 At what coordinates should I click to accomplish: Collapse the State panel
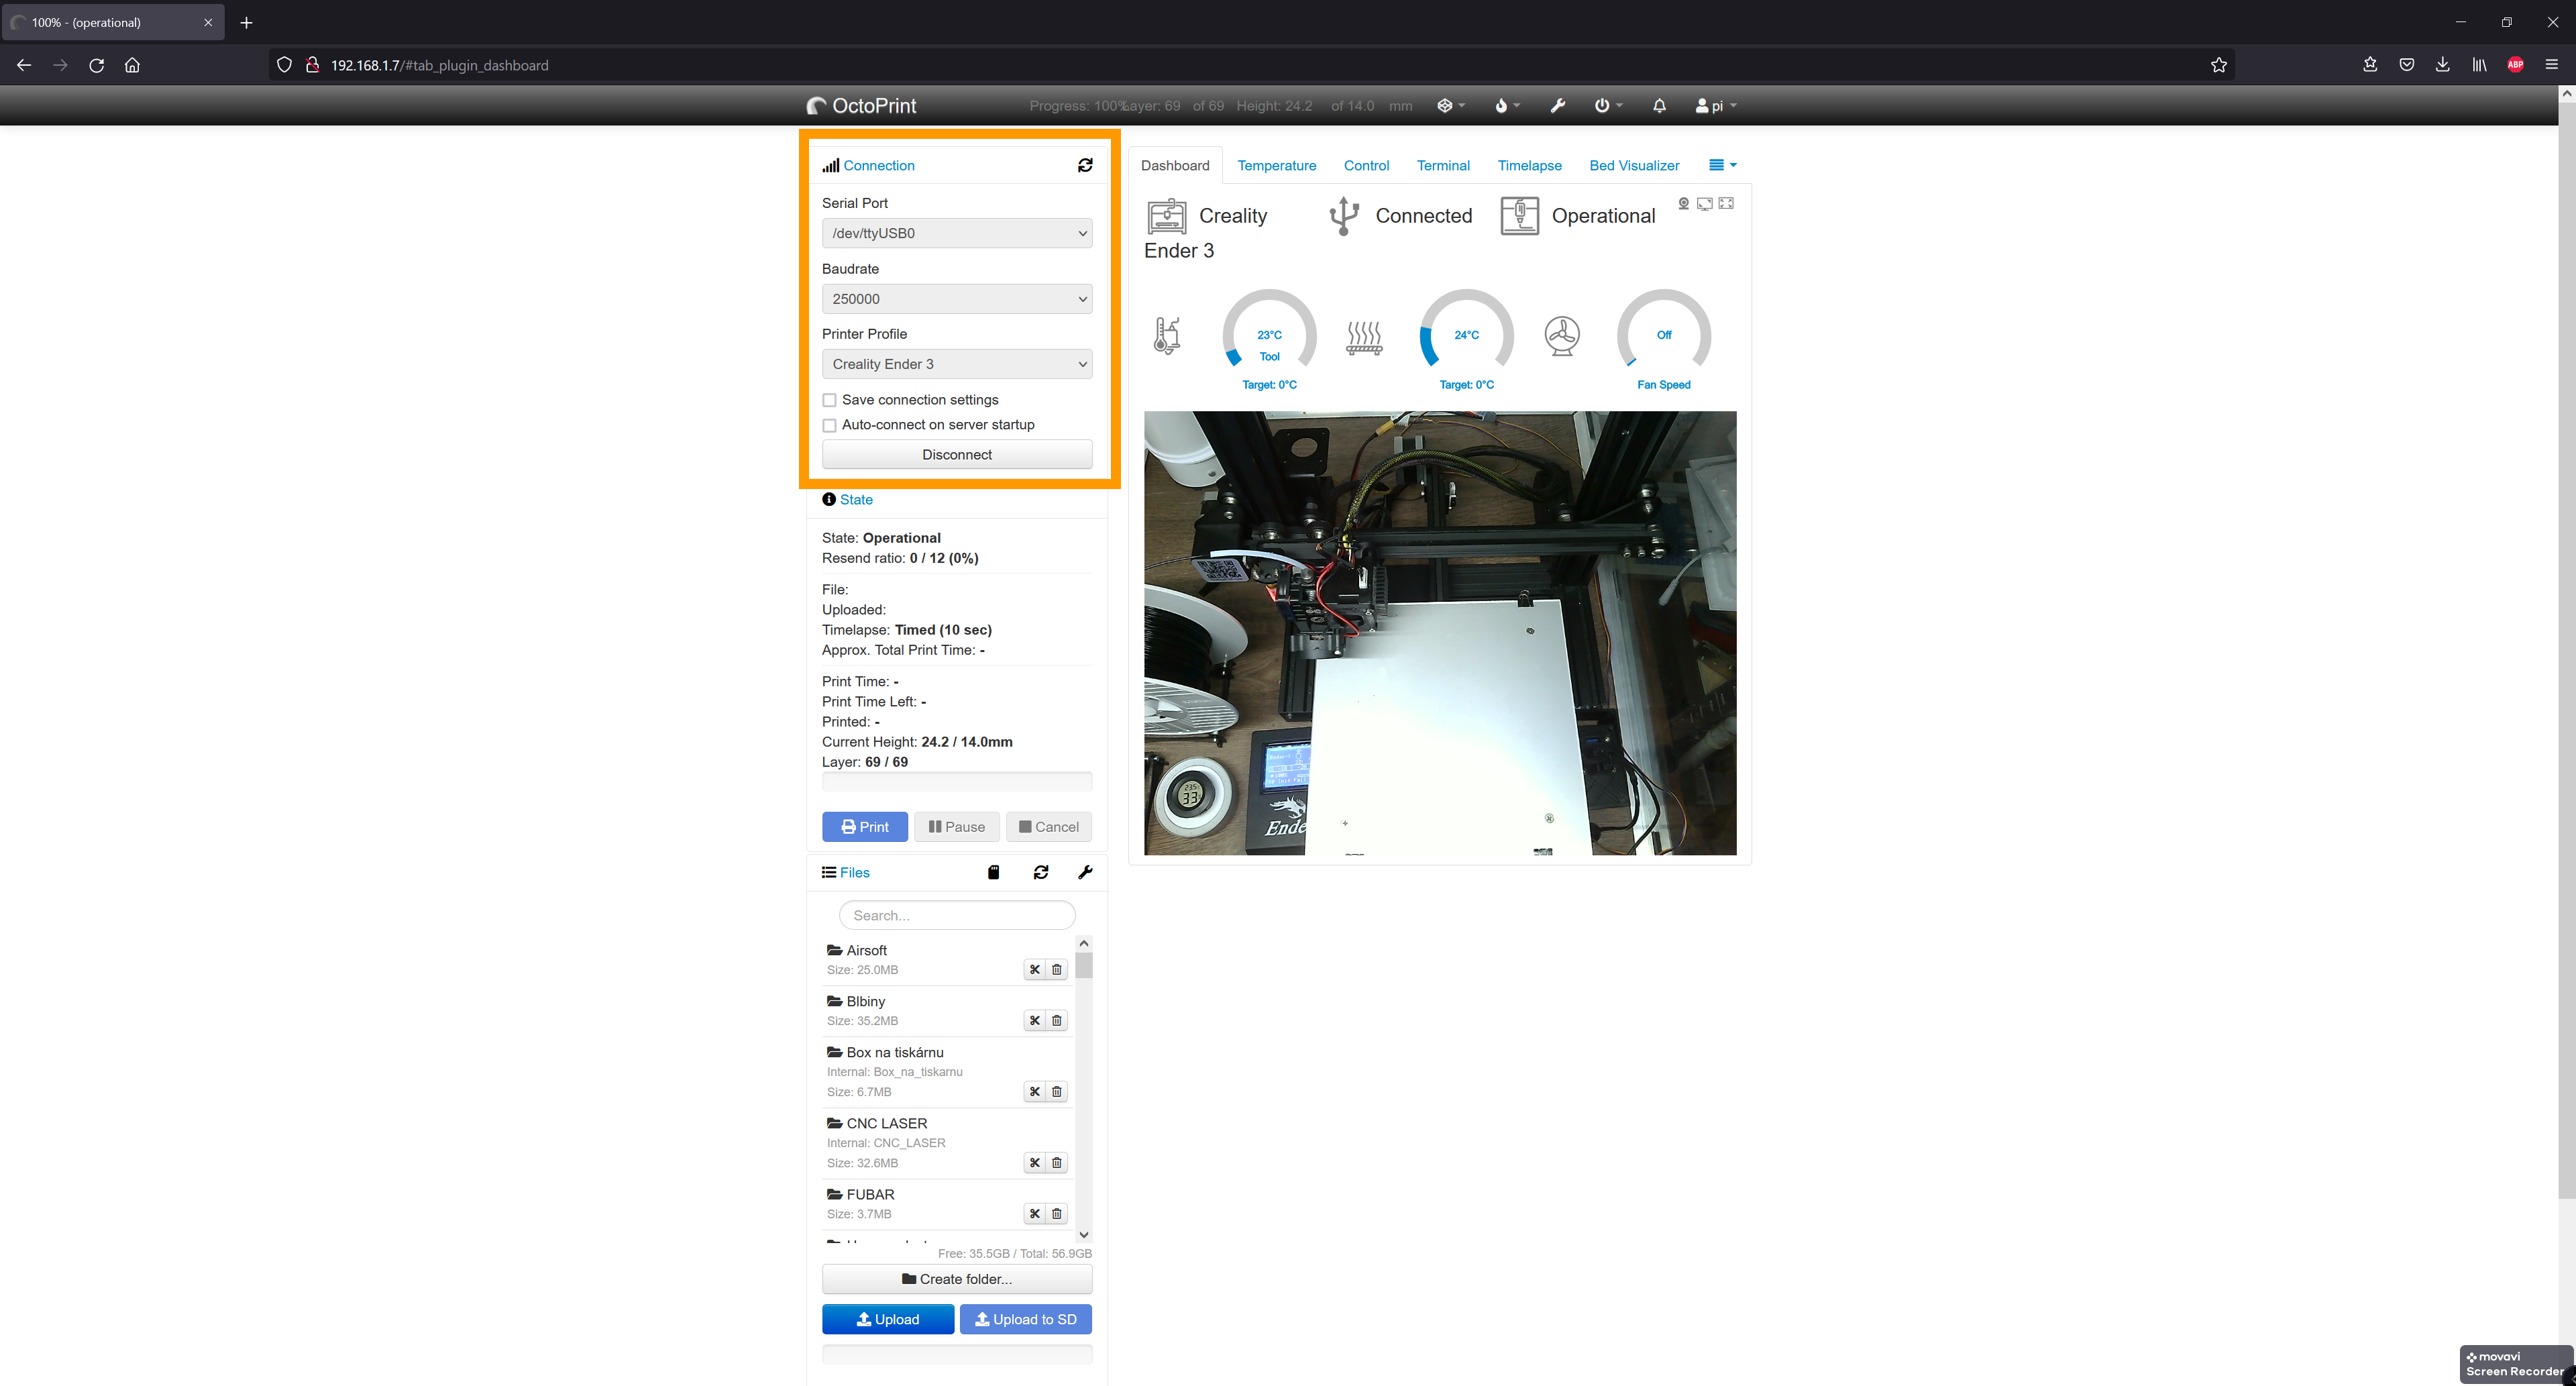856,500
